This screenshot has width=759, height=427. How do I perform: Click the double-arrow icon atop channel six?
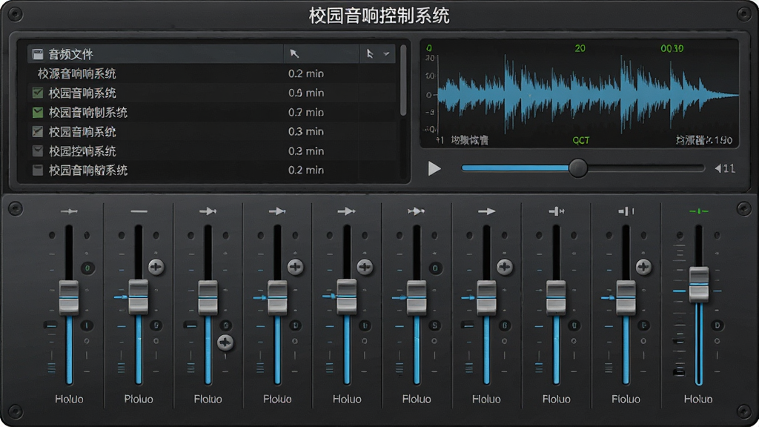417,211
